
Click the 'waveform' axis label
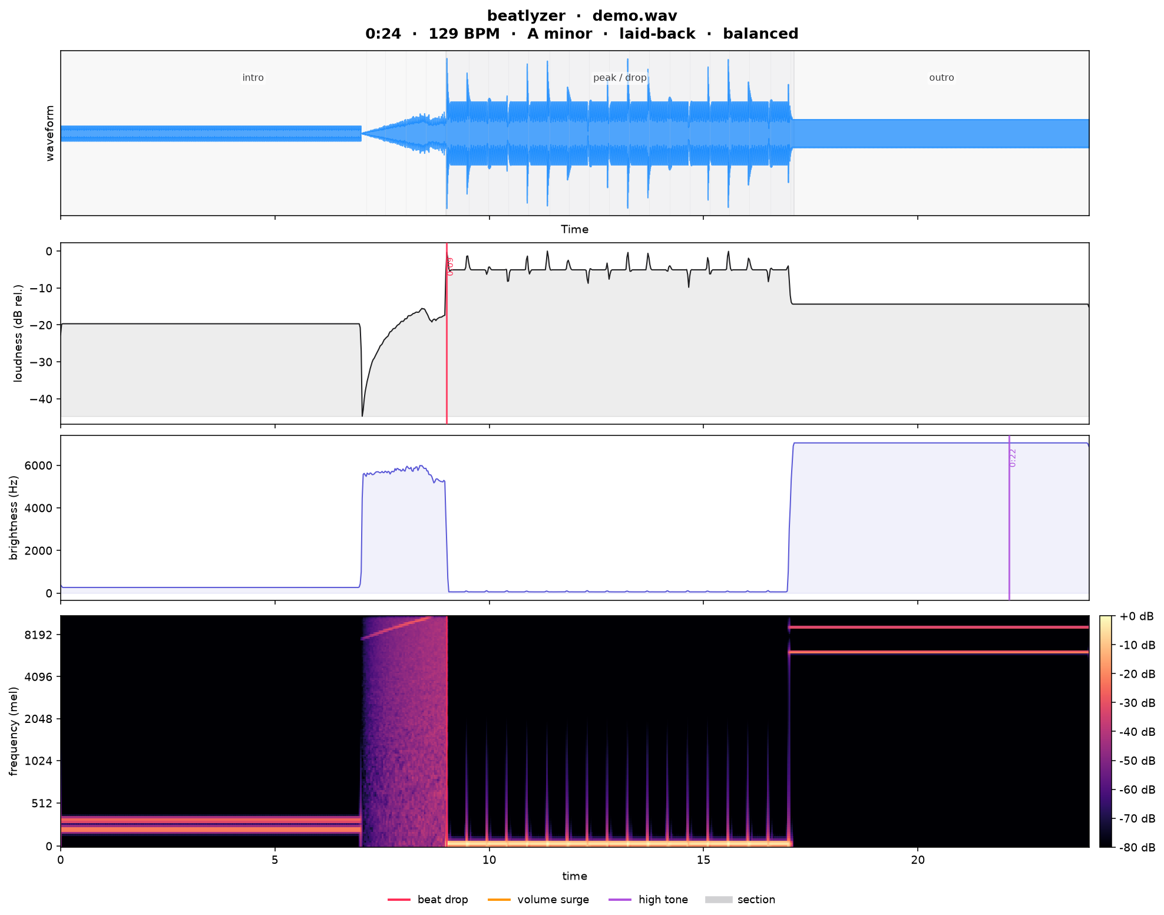coord(50,133)
